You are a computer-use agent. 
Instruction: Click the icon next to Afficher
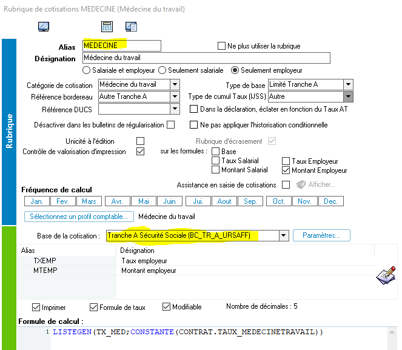click(x=301, y=184)
